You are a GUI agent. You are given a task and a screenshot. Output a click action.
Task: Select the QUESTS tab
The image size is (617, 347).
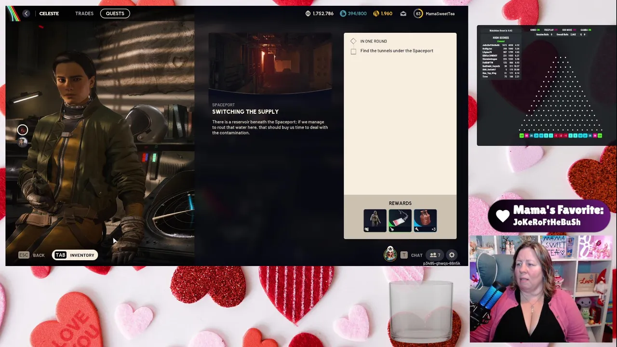(115, 13)
